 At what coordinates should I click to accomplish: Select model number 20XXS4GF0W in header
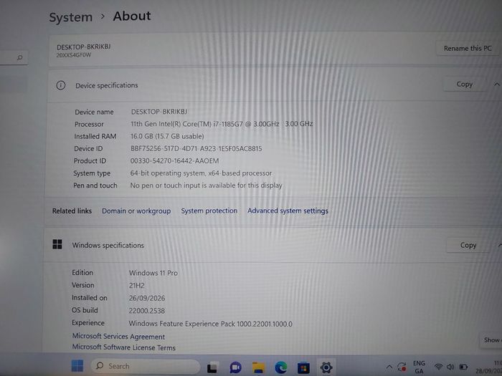[74, 55]
